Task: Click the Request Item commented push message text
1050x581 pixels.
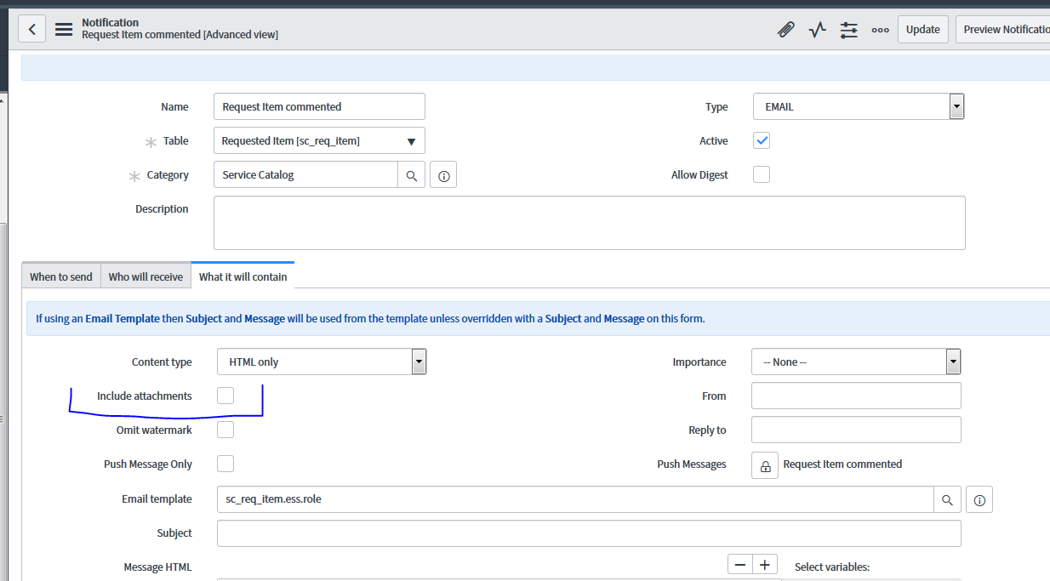Action: coord(842,464)
